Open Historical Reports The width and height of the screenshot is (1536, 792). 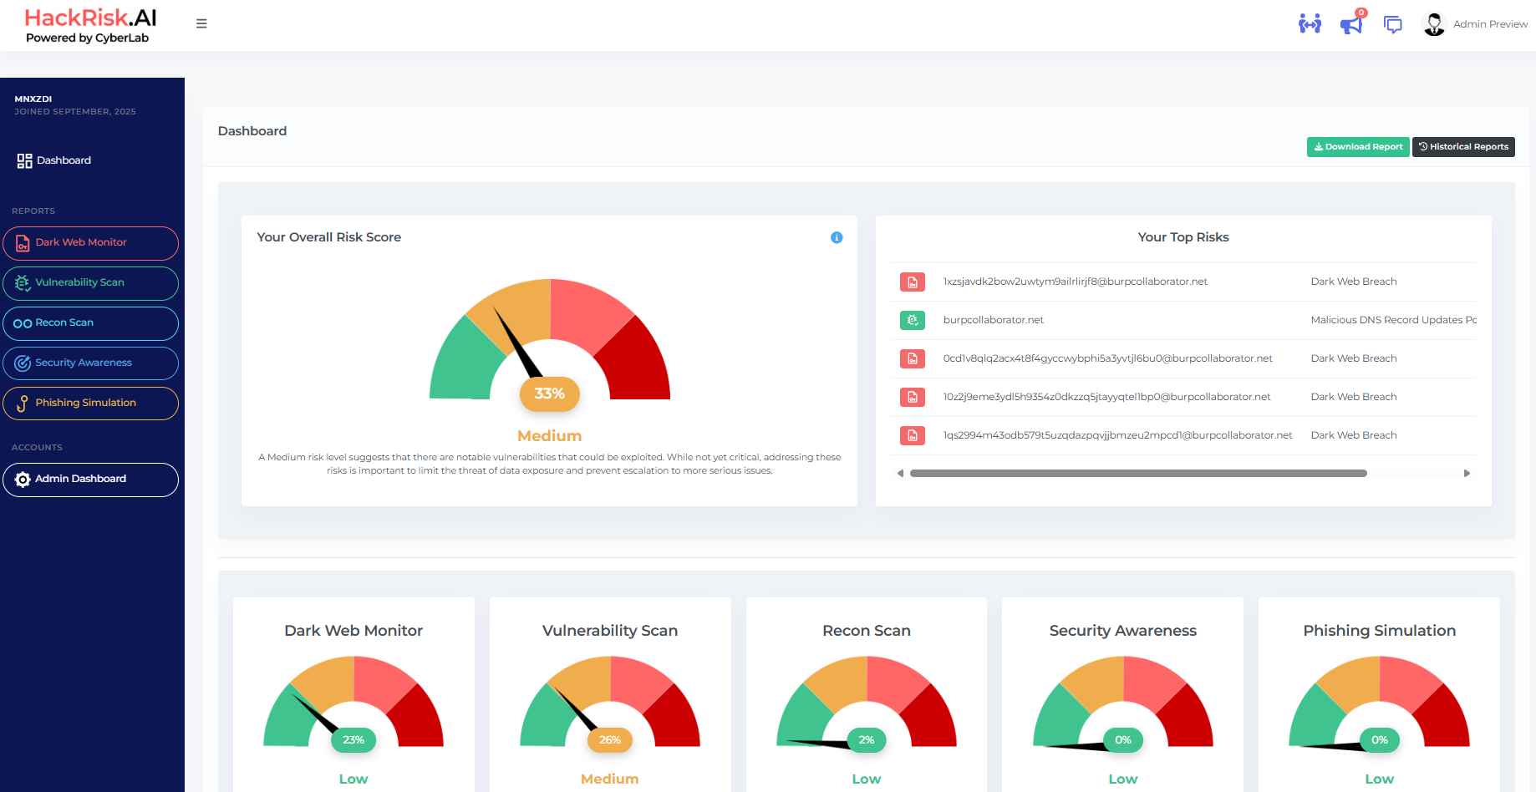(x=1463, y=147)
